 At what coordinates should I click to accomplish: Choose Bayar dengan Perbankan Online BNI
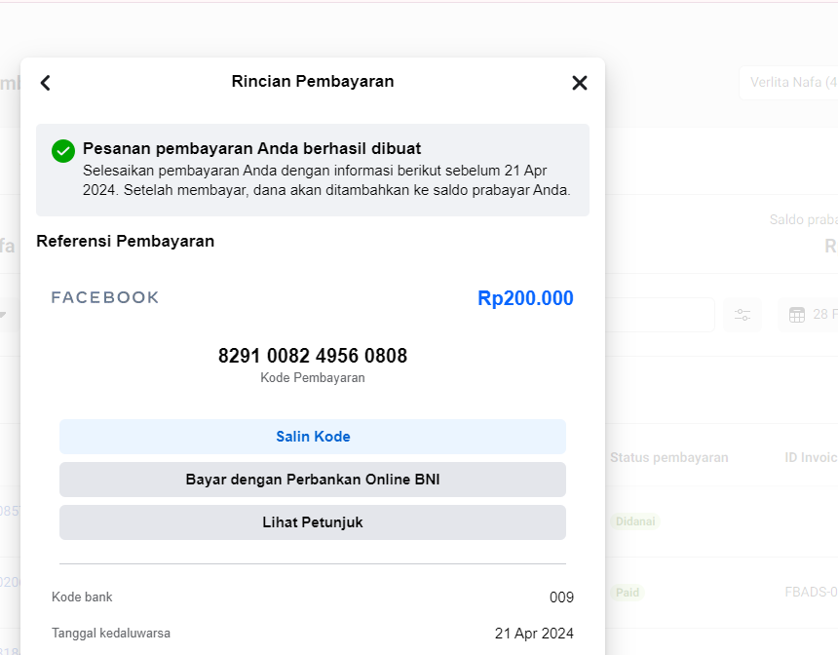coord(313,480)
